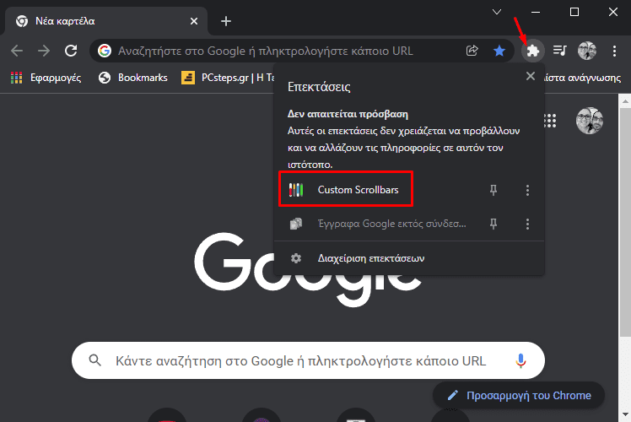Open the Chrome profile avatar in toolbar
631x422 pixels.
click(587, 51)
